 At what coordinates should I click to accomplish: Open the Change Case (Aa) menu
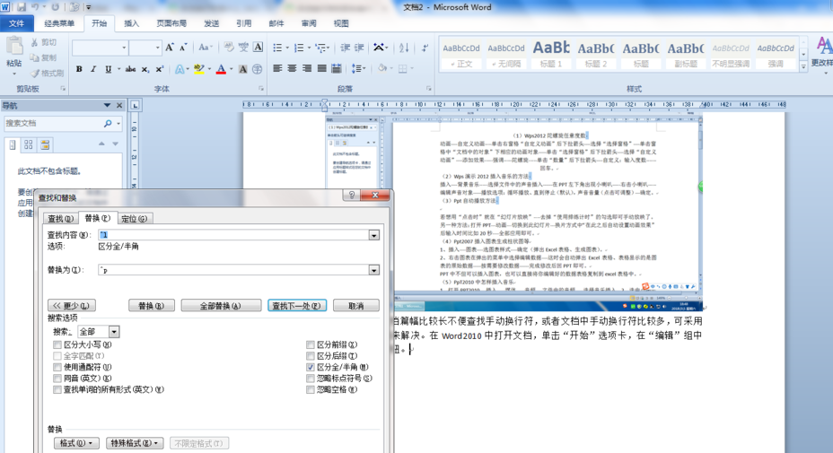point(205,48)
